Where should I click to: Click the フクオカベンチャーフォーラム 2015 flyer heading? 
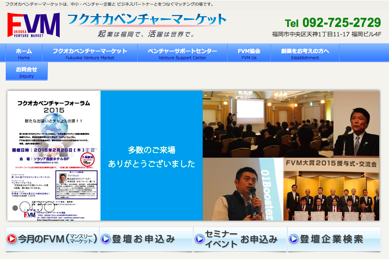tap(54, 107)
